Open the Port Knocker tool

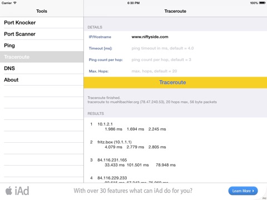pyautogui.click(x=42, y=23)
